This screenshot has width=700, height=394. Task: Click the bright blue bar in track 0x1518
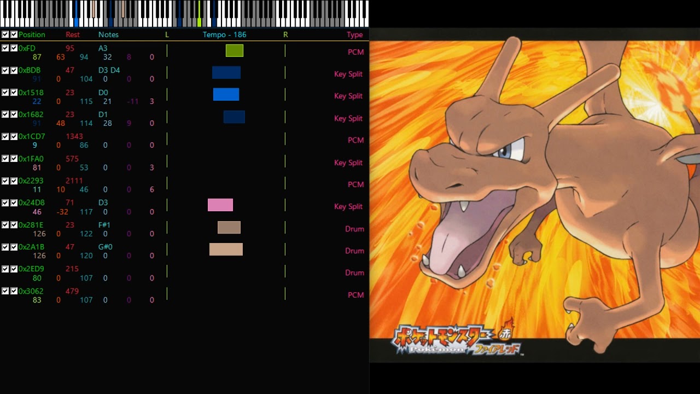[x=226, y=95]
